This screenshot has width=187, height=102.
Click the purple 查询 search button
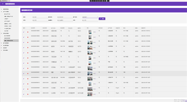pos(102,19)
